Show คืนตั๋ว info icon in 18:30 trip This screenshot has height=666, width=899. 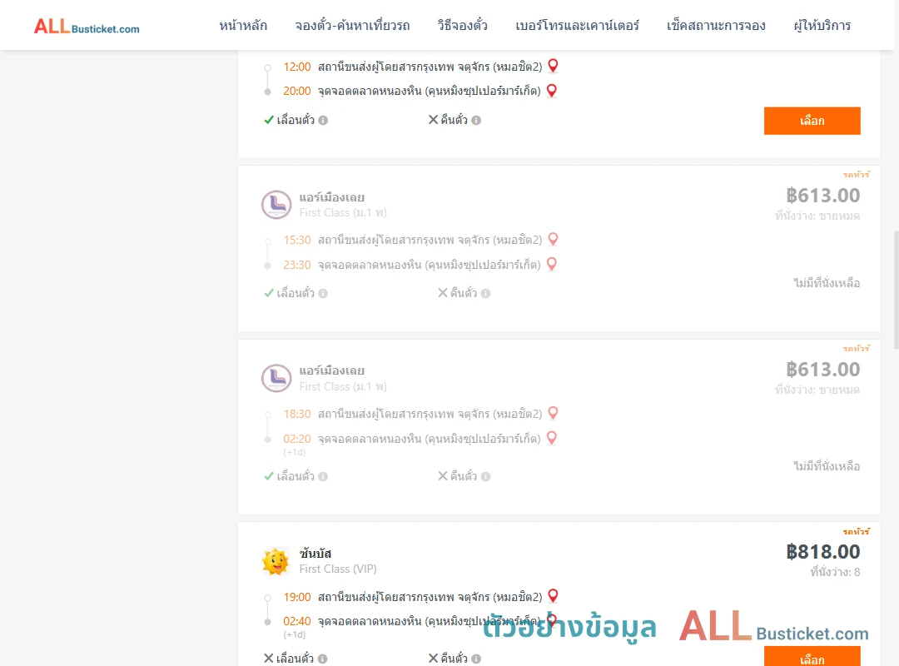[x=485, y=477]
